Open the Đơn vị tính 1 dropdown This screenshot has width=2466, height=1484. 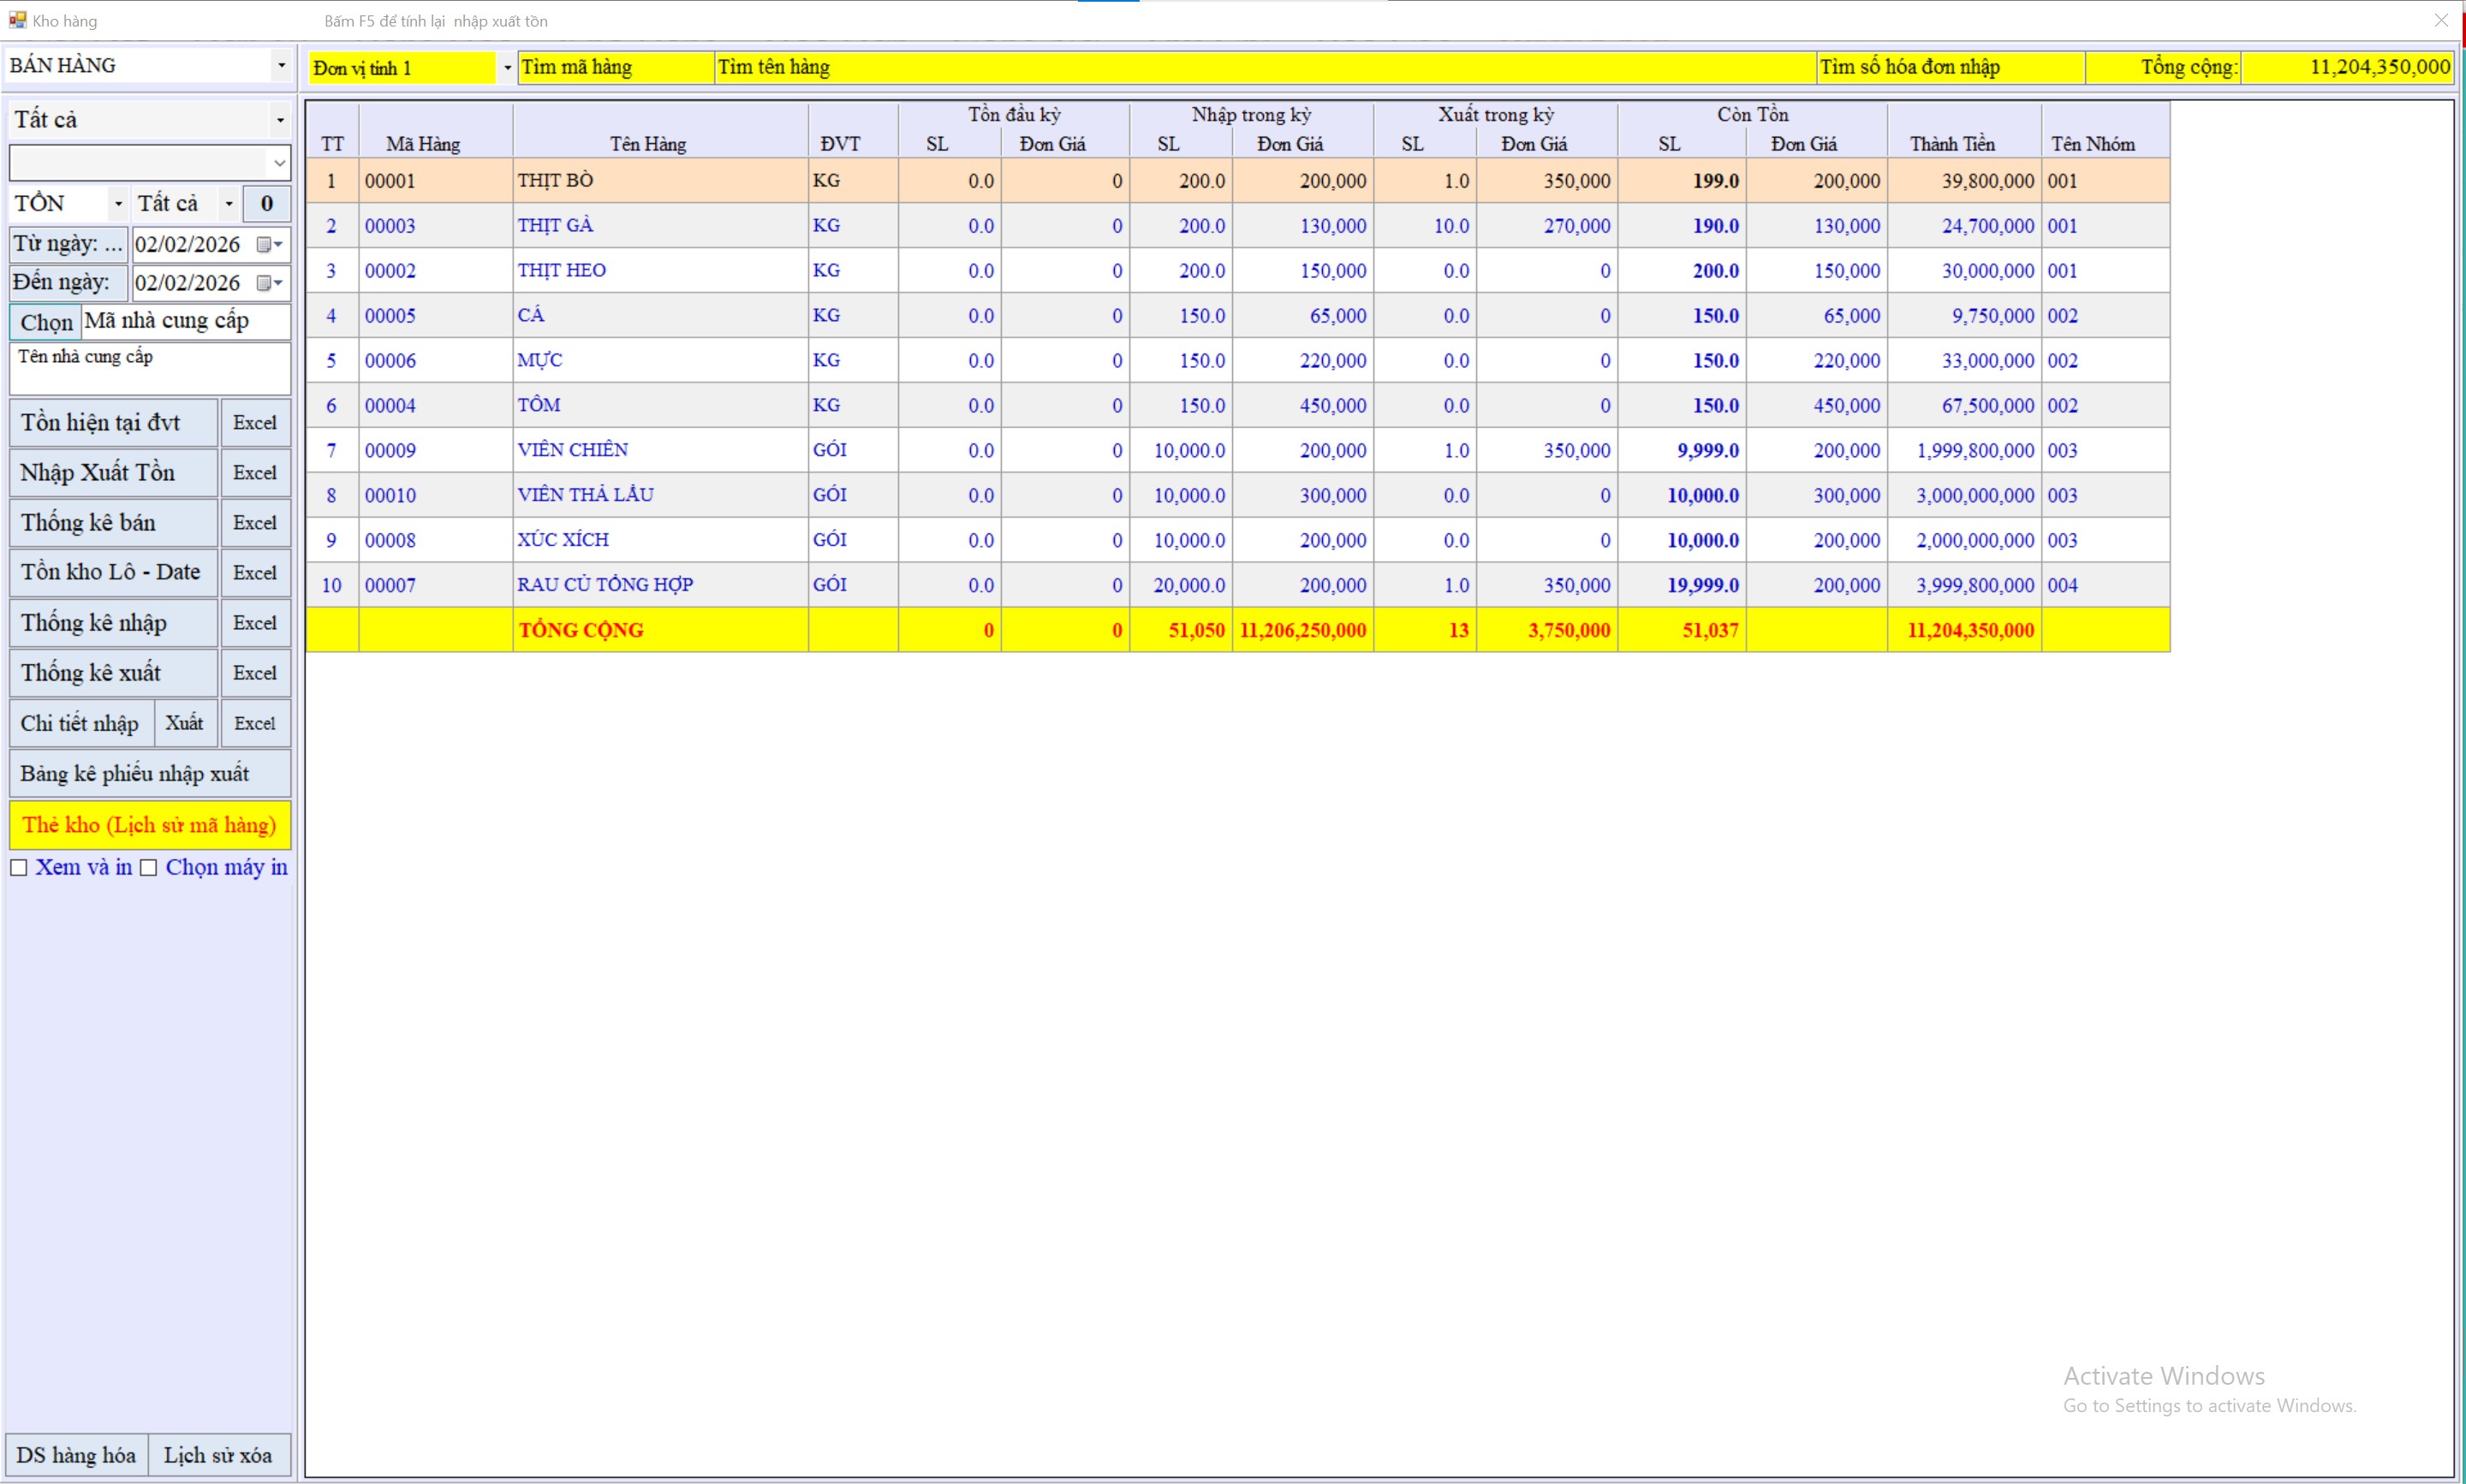pyautogui.click(x=507, y=68)
